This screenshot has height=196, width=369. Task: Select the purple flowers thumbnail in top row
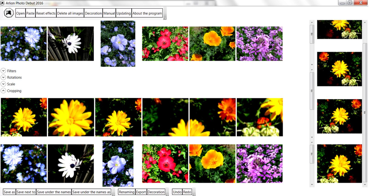coord(260,44)
